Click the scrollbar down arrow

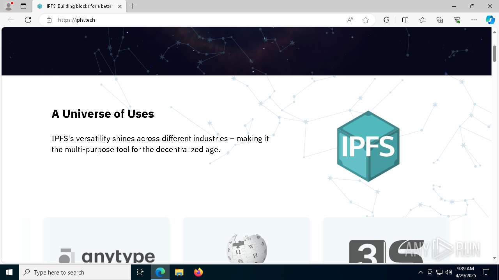[x=494, y=258]
